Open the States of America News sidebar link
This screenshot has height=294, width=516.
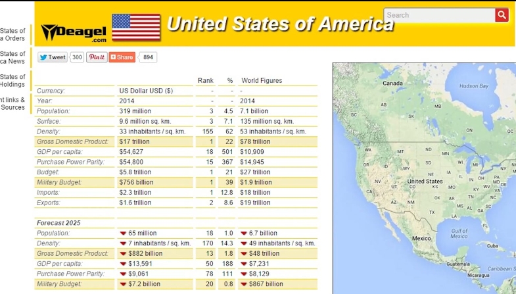pyautogui.click(x=12, y=57)
